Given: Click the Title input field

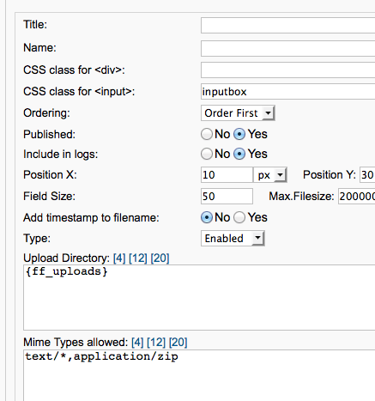Looking at the screenshot, I should (x=287, y=26).
